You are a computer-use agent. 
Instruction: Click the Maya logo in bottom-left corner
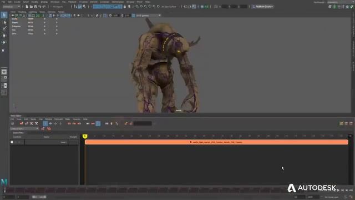(4, 182)
